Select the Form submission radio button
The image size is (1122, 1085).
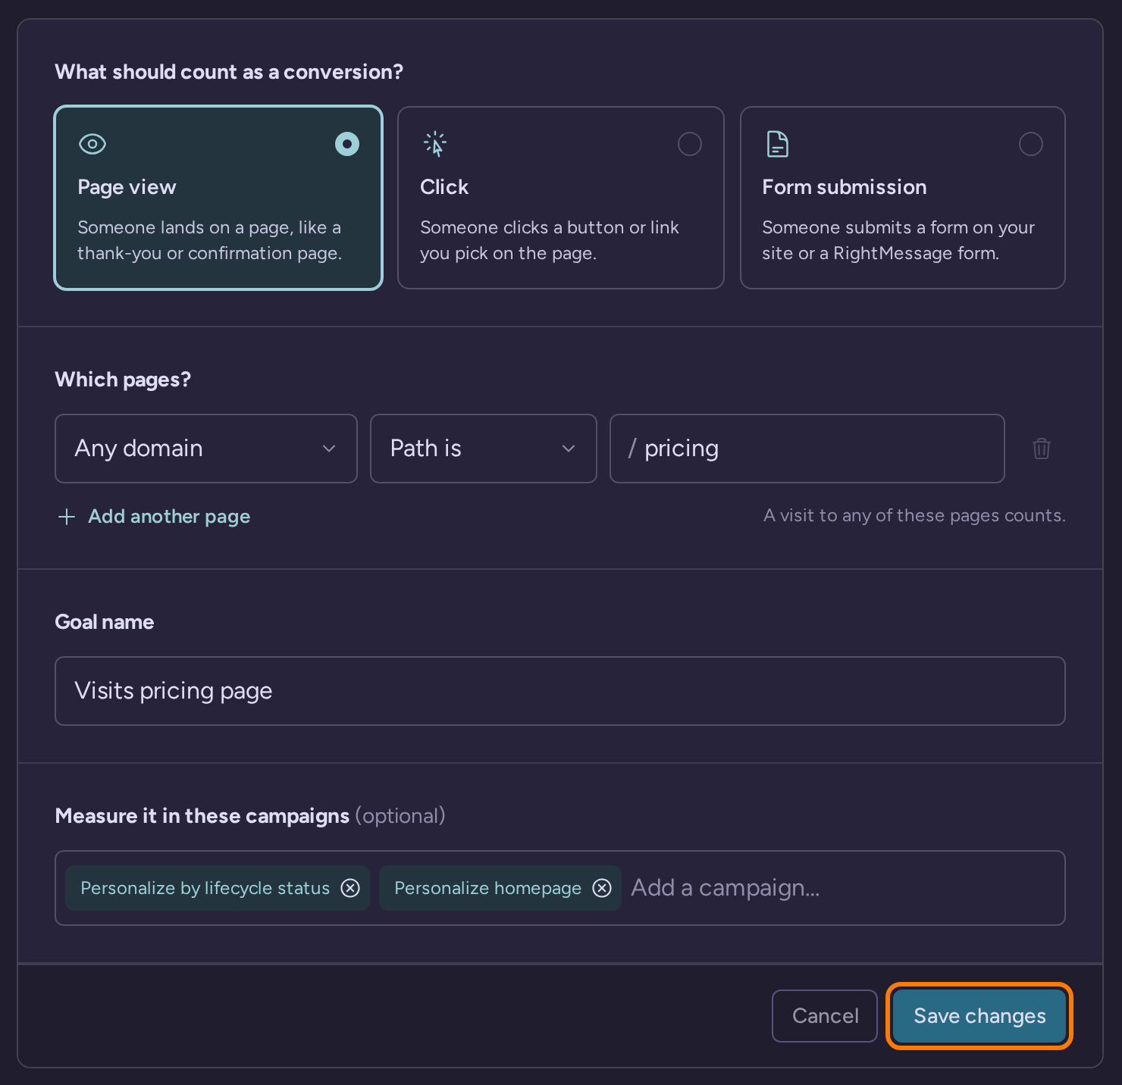pos(1031,144)
